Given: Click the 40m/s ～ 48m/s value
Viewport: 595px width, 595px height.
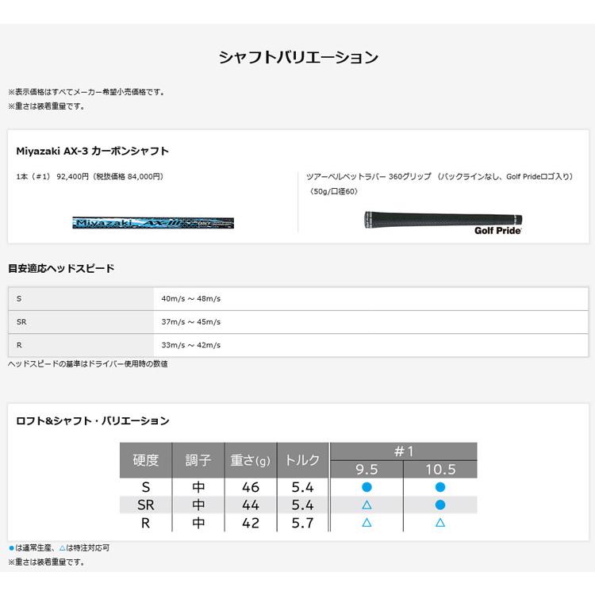Looking at the screenshot, I should tap(191, 298).
